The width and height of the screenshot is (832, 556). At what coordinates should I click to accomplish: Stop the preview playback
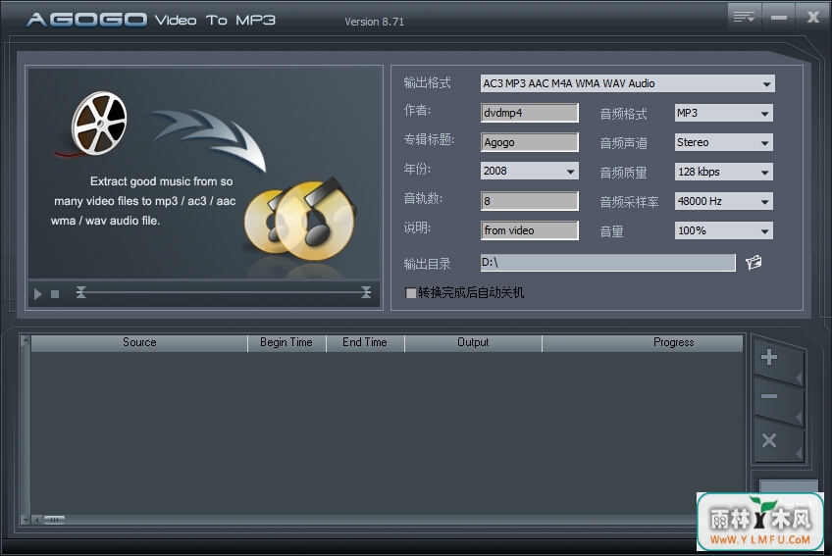click(55, 294)
